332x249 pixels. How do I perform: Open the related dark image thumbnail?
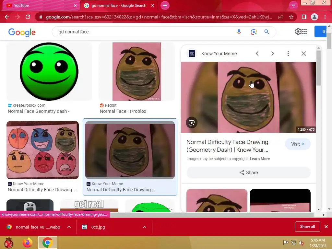(x=280, y=200)
